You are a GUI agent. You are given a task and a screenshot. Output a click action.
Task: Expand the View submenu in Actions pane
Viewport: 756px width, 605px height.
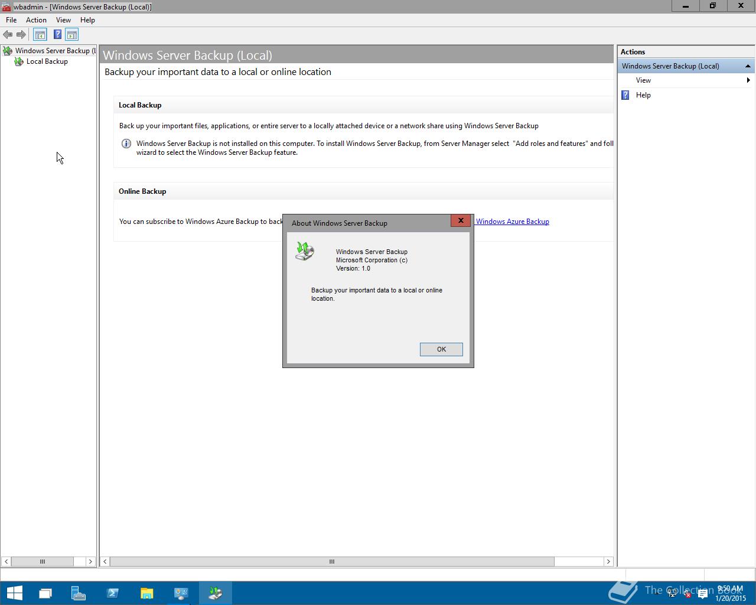click(748, 80)
